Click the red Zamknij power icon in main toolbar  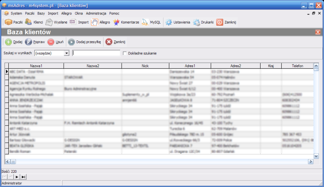[220, 22]
